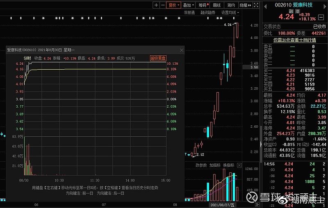Click the 3.50 price axis marker
Image resolution: width=328 pixels, height=208 pixels.
(251, 67)
